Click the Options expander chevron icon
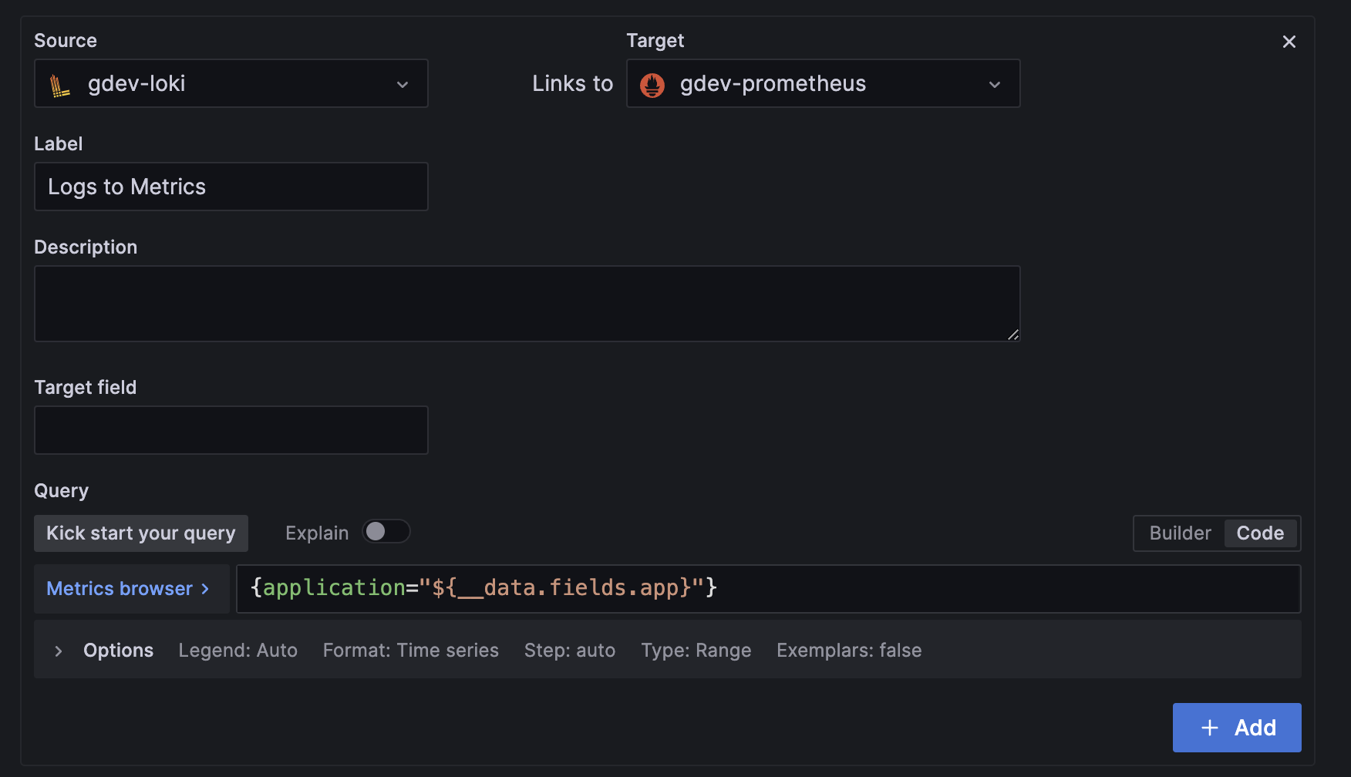Viewport: 1351px width, 777px height. [x=59, y=650]
